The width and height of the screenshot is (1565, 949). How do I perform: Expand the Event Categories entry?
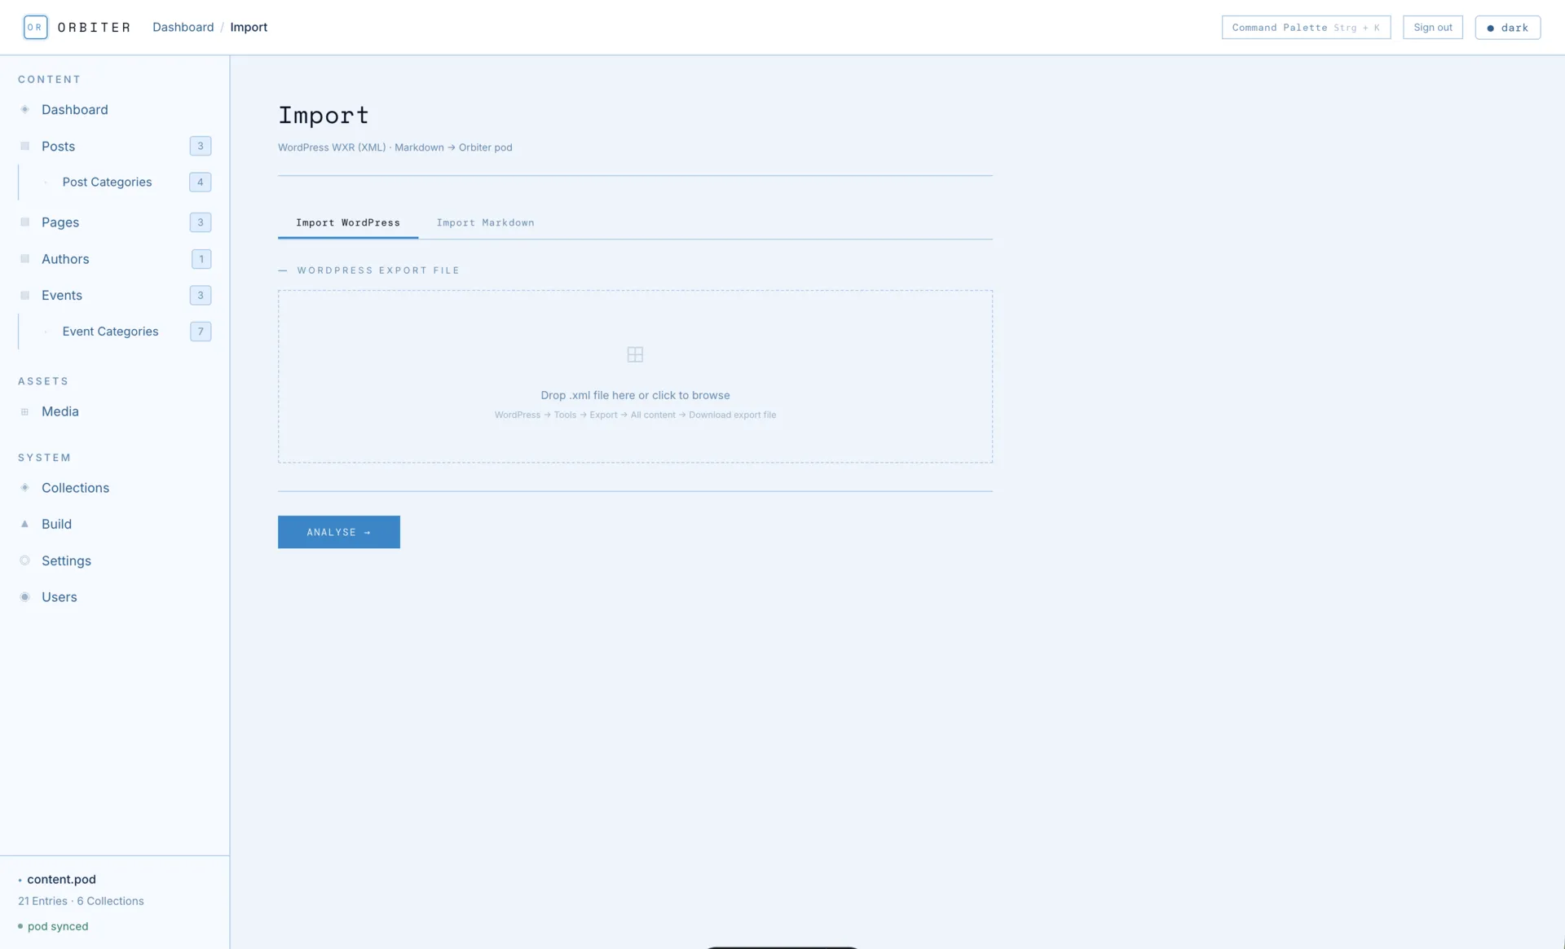(x=110, y=332)
